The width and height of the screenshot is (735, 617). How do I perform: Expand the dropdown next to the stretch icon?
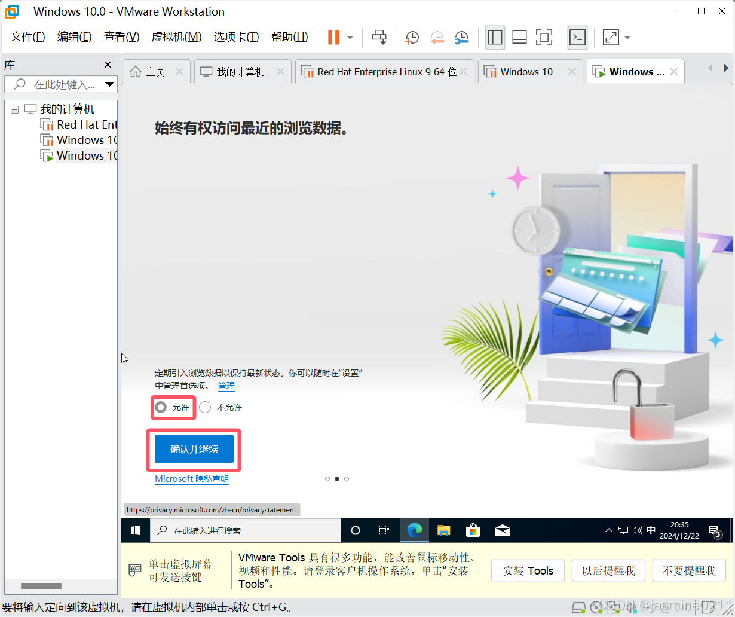[x=627, y=37]
